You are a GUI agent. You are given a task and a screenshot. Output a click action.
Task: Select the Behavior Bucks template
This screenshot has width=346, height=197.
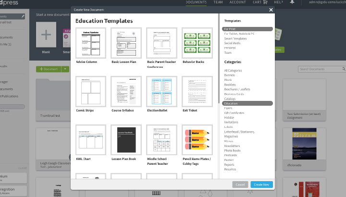coord(198,43)
